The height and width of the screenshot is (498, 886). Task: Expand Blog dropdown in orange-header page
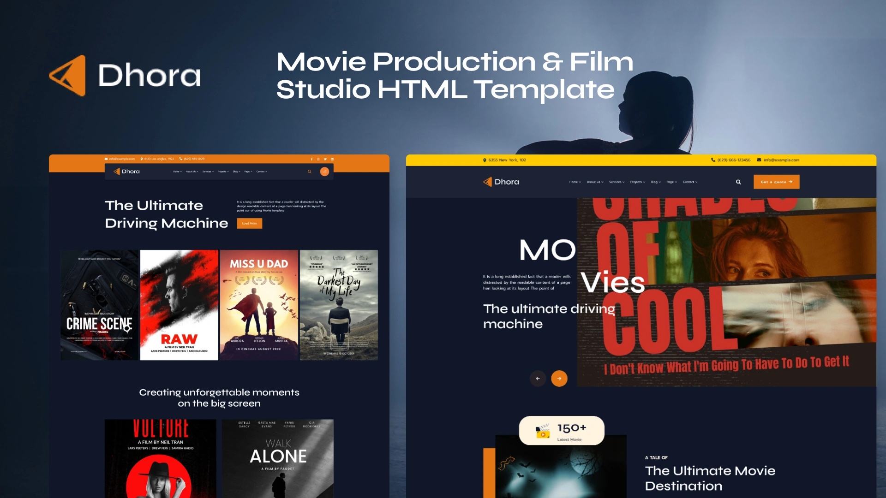coord(237,172)
